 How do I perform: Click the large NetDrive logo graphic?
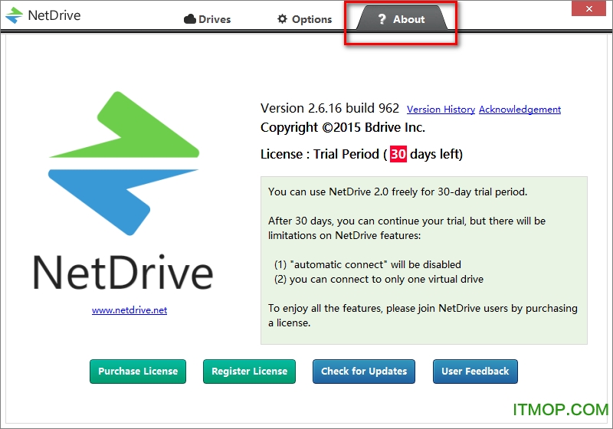[123, 163]
